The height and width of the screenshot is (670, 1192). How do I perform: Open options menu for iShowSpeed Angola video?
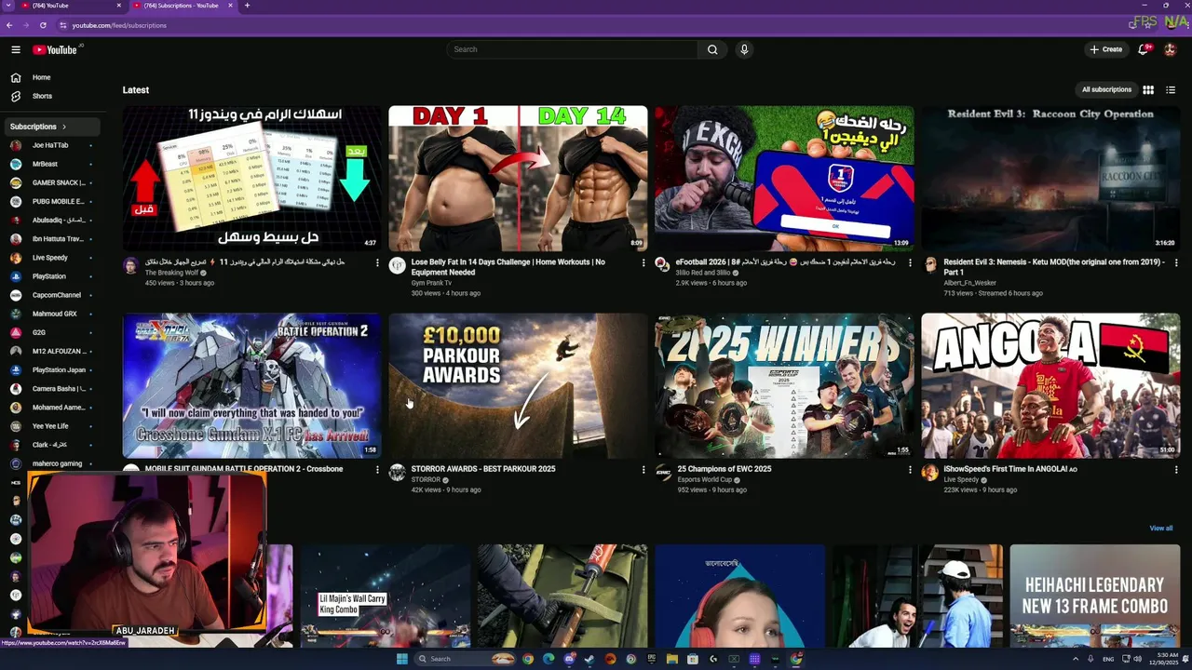tap(1176, 470)
